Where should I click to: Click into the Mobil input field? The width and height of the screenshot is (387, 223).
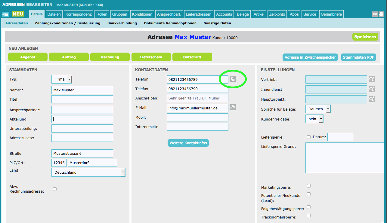(x=197, y=117)
